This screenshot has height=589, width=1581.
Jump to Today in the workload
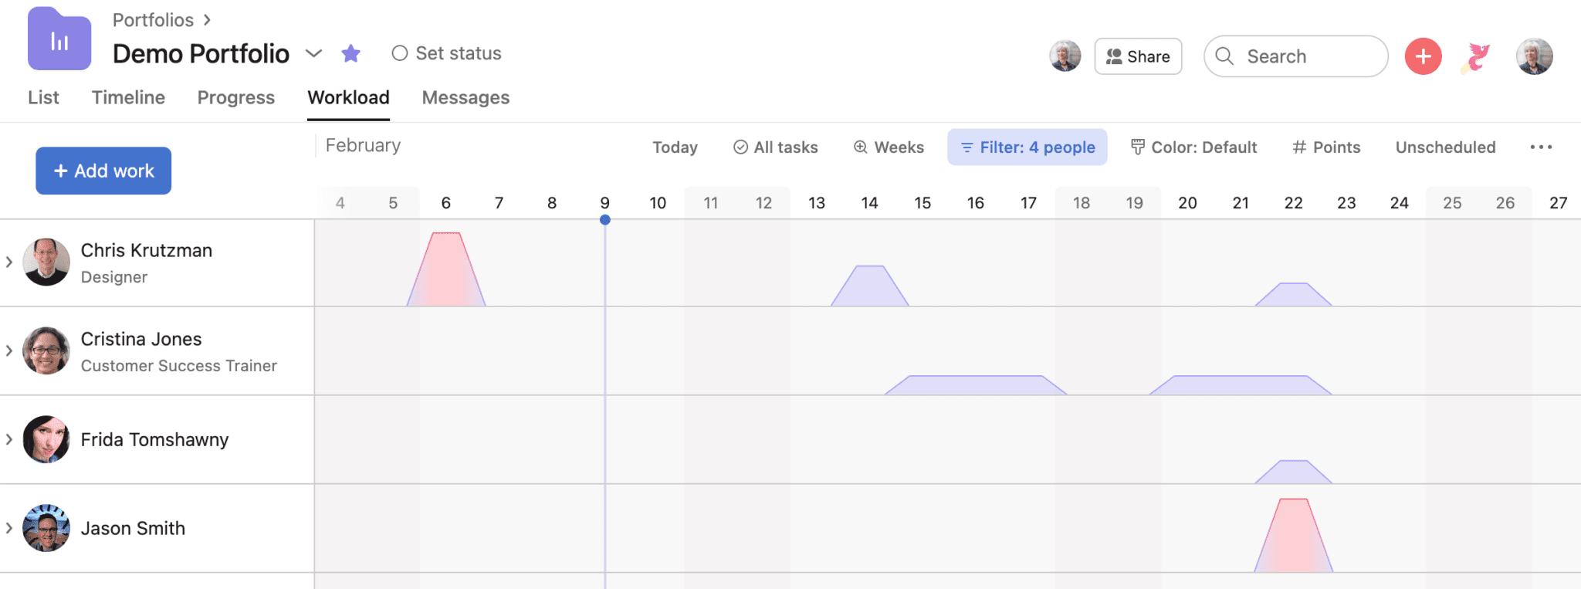(675, 147)
